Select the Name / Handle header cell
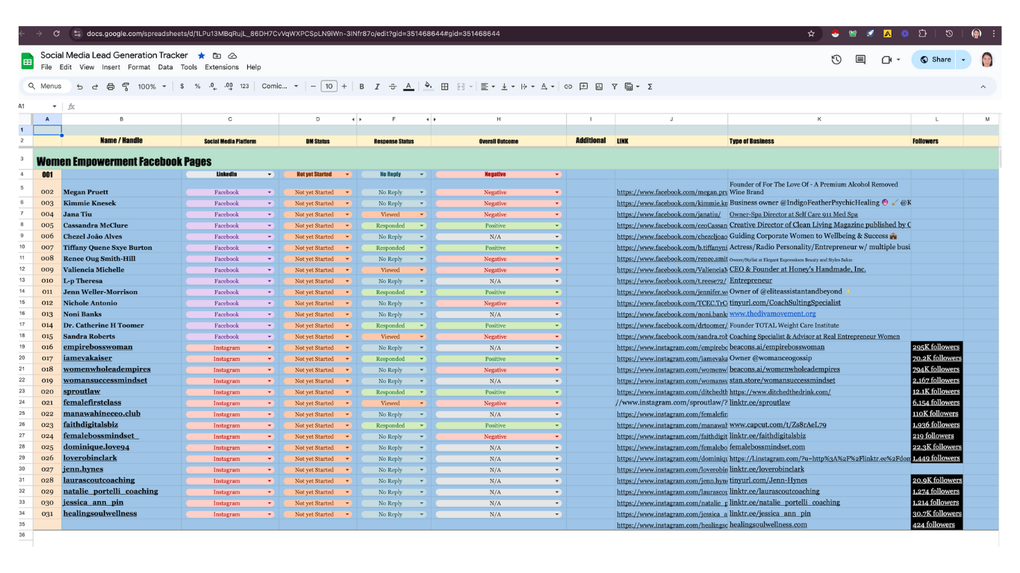The height and width of the screenshot is (573, 1020). coord(122,140)
